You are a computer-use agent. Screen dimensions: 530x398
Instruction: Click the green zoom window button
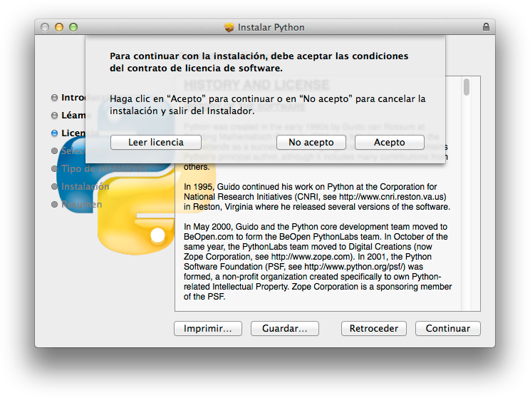point(73,27)
